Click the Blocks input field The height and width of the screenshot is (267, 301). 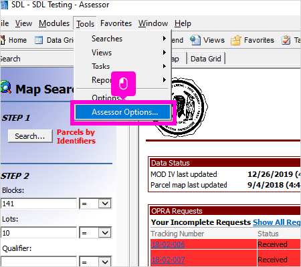tap(39, 204)
